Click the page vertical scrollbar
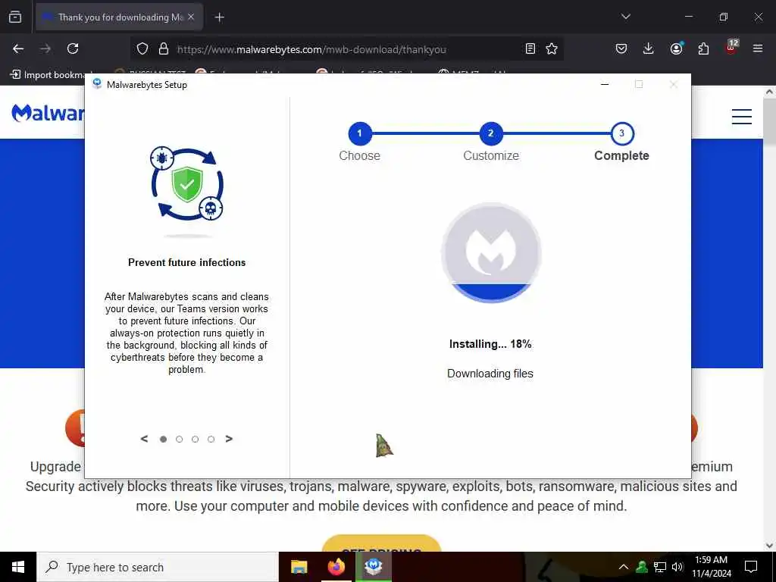Viewport: 776px width, 582px height. tap(770, 318)
